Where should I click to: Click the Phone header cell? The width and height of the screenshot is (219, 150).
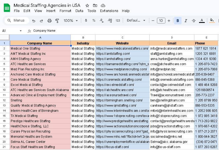(x=206, y=43)
